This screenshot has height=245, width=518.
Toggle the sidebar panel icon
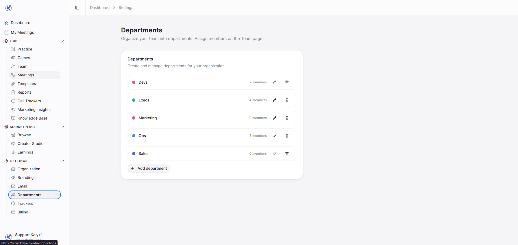pos(77,8)
